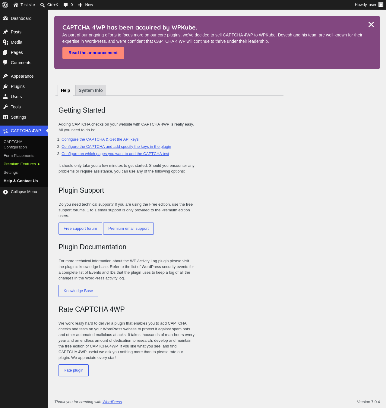Open the CAPTCHA 4WP menu label
Image resolution: width=386 pixels, height=408 pixels.
(x=26, y=131)
